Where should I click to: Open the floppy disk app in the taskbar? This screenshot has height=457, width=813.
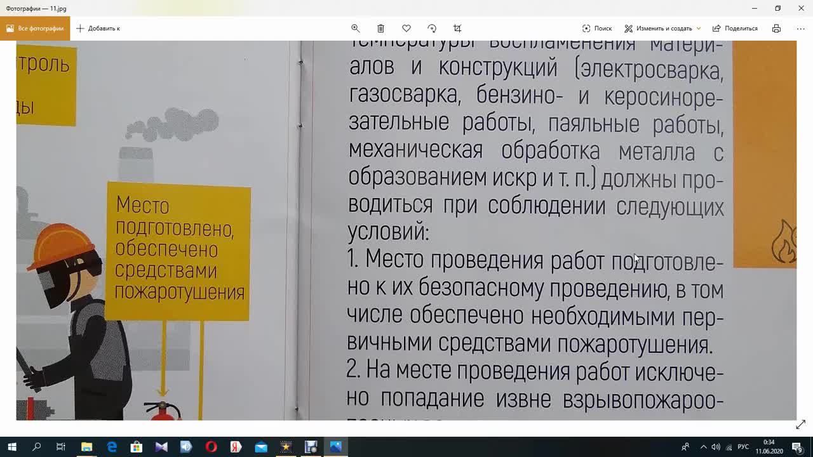point(311,447)
